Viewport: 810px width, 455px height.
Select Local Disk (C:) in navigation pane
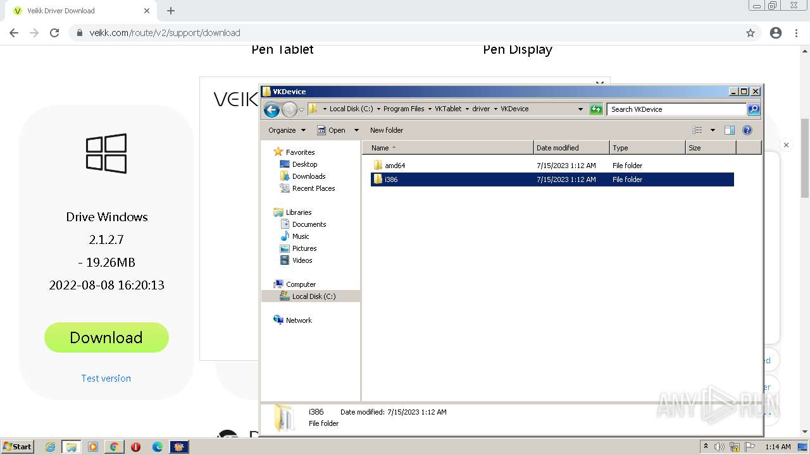point(313,296)
